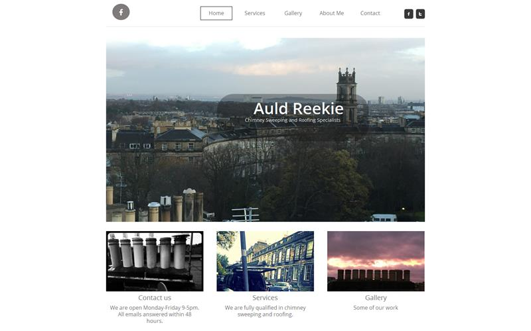Click the Some of our work text
The image size is (531, 331).
click(x=376, y=308)
